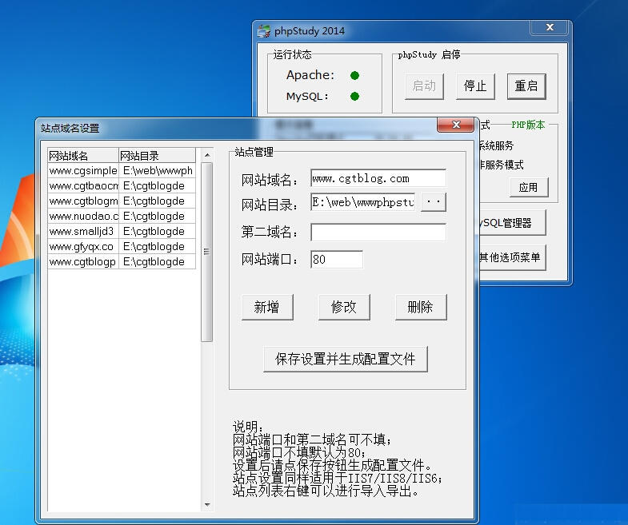Click the phpStudy 2014 title bar icon
This screenshot has height=525, width=628.
tap(264, 31)
